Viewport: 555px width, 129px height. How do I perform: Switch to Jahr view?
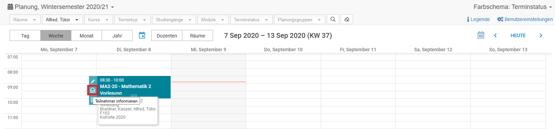coord(117,35)
